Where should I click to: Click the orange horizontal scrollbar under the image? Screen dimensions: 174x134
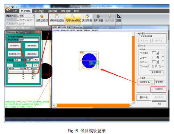coord(93,105)
